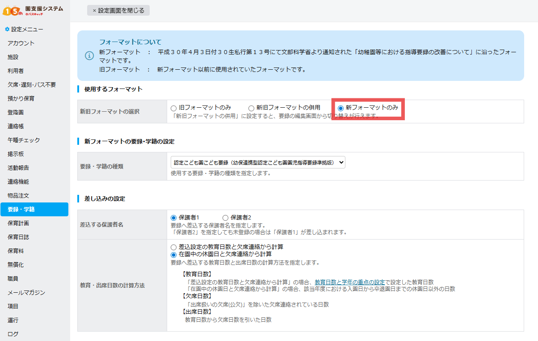Select 保護者2 radio button

pyautogui.click(x=225, y=218)
